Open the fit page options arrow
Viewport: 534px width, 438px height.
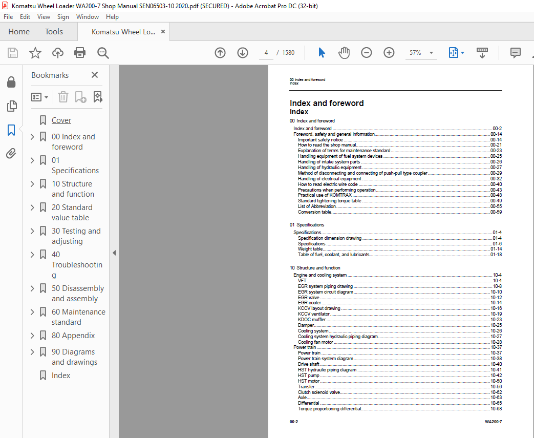click(462, 53)
